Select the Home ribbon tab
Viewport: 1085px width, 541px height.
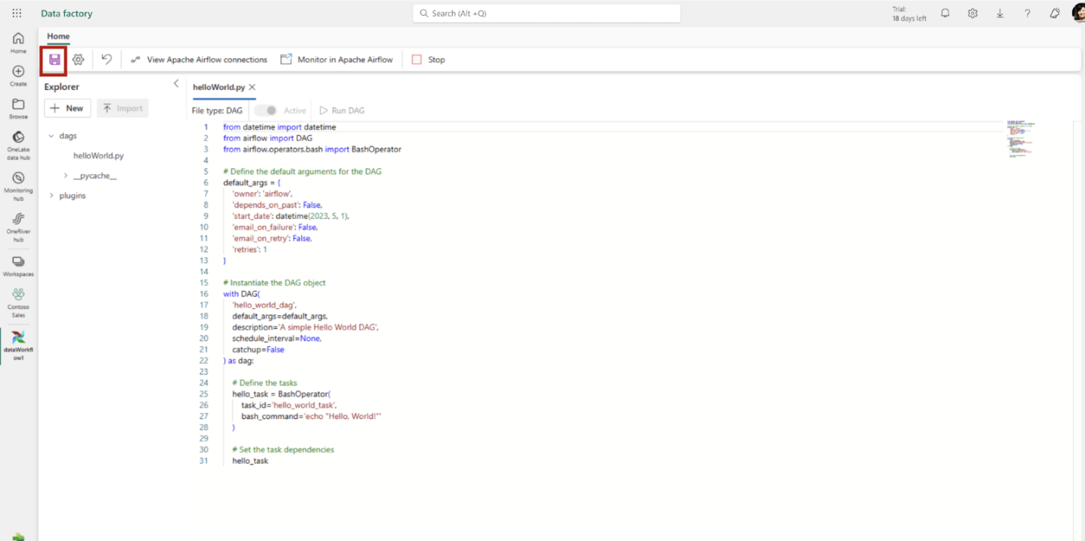tap(58, 36)
